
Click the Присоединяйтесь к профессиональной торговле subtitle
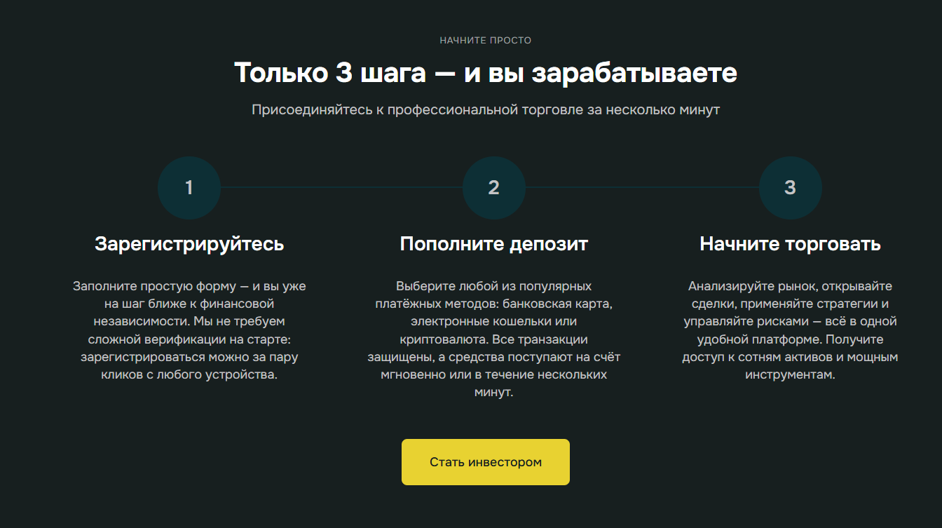click(485, 110)
